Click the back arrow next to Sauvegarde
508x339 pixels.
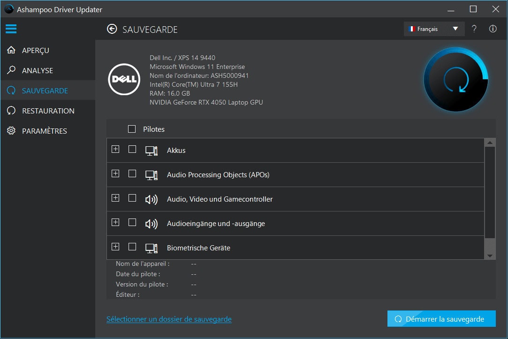(112, 29)
